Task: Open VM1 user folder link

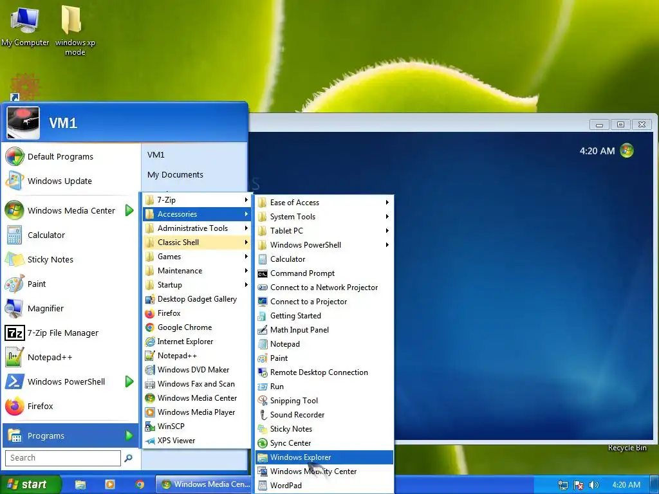Action: pos(156,155)
